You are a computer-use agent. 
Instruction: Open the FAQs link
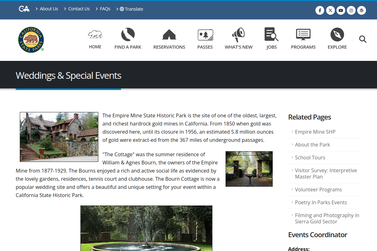click(105, 9)
